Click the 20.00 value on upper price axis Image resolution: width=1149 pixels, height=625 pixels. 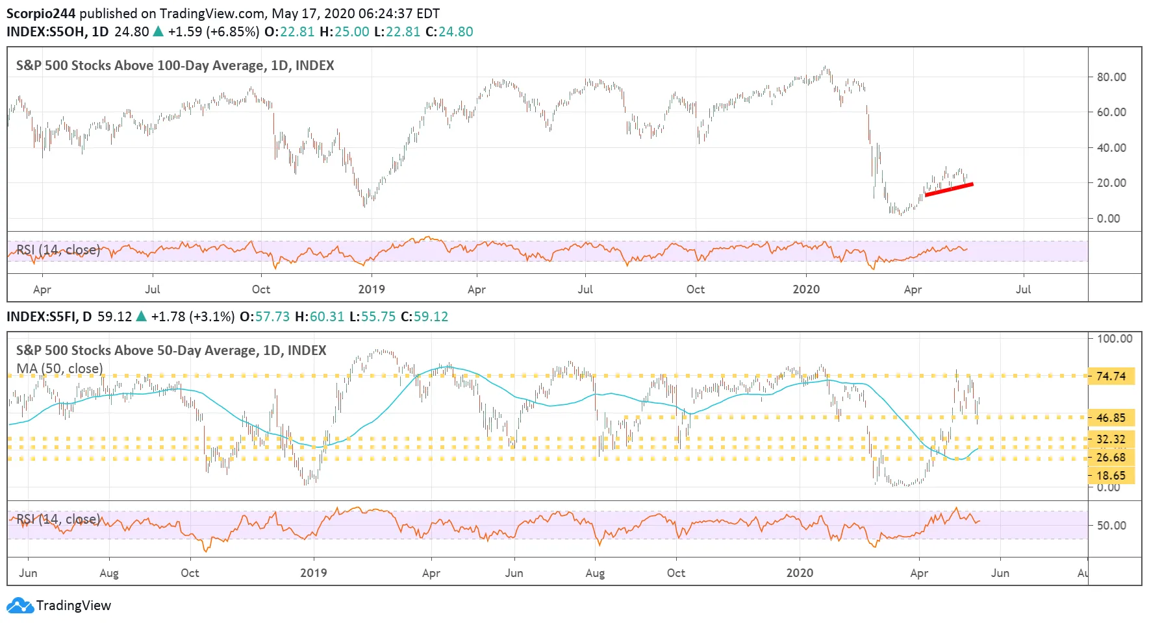[x=1111, y=183]
